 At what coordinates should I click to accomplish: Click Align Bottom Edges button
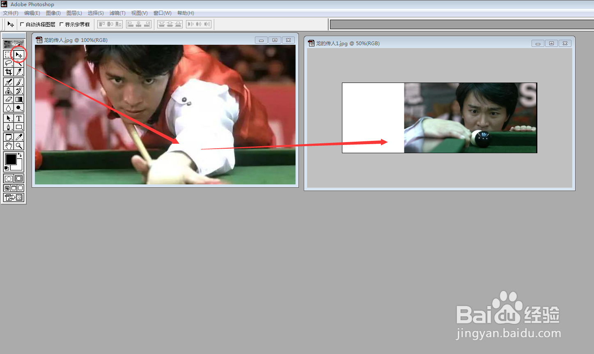118,24
